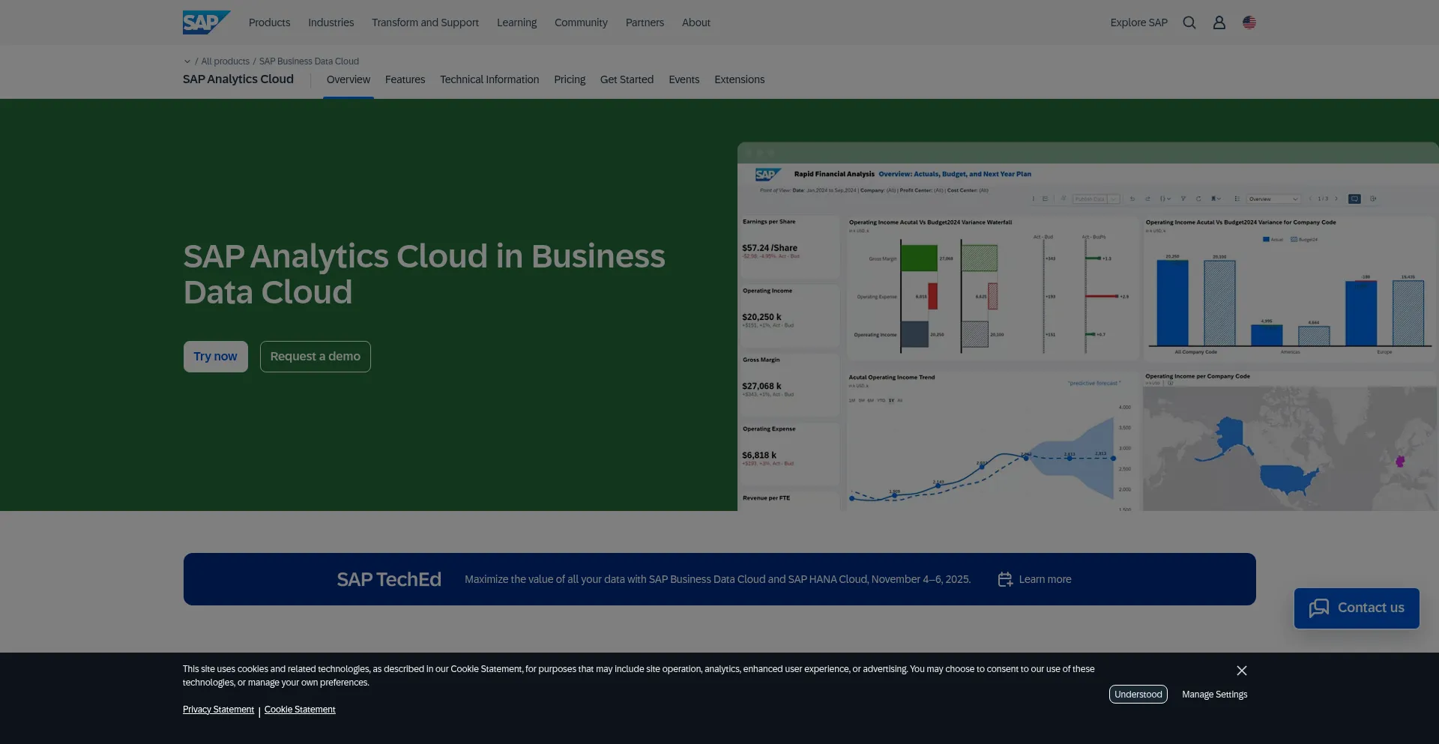This screenshot has height=744, width=1439.
Task: Open the Learning menu
Action: tap(516, 22)
